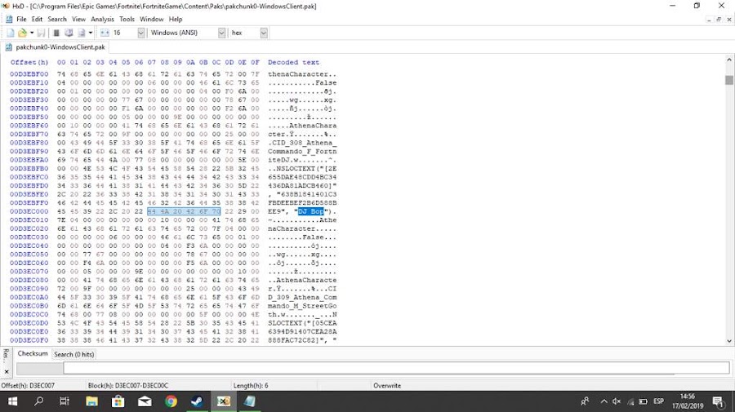
Task: Close the results panel with the x
Action: tap(6, 372)
